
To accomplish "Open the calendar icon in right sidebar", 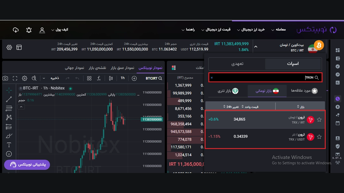I will pos(337,123).
